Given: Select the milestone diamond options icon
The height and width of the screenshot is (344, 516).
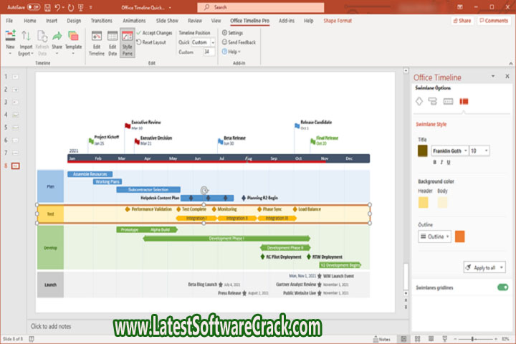Looking at the screenshot, I should click(x=419, y=101).
